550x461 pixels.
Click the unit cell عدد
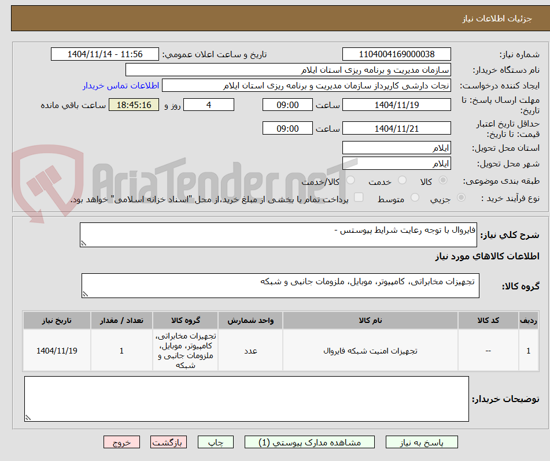click(x=250, y=351)
